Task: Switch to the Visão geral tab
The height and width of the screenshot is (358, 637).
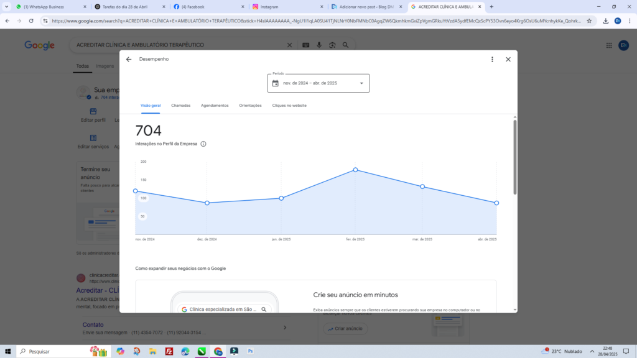Action: (x=151, y=106)
